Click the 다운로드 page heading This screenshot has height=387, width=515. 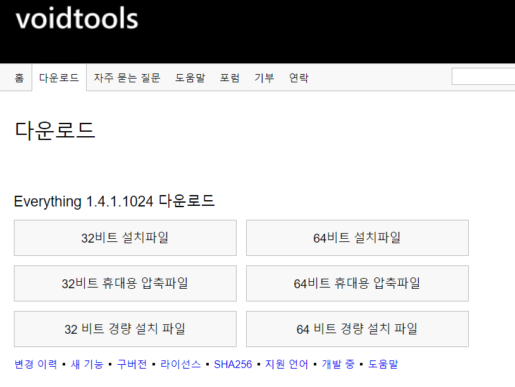pos(55,130)
